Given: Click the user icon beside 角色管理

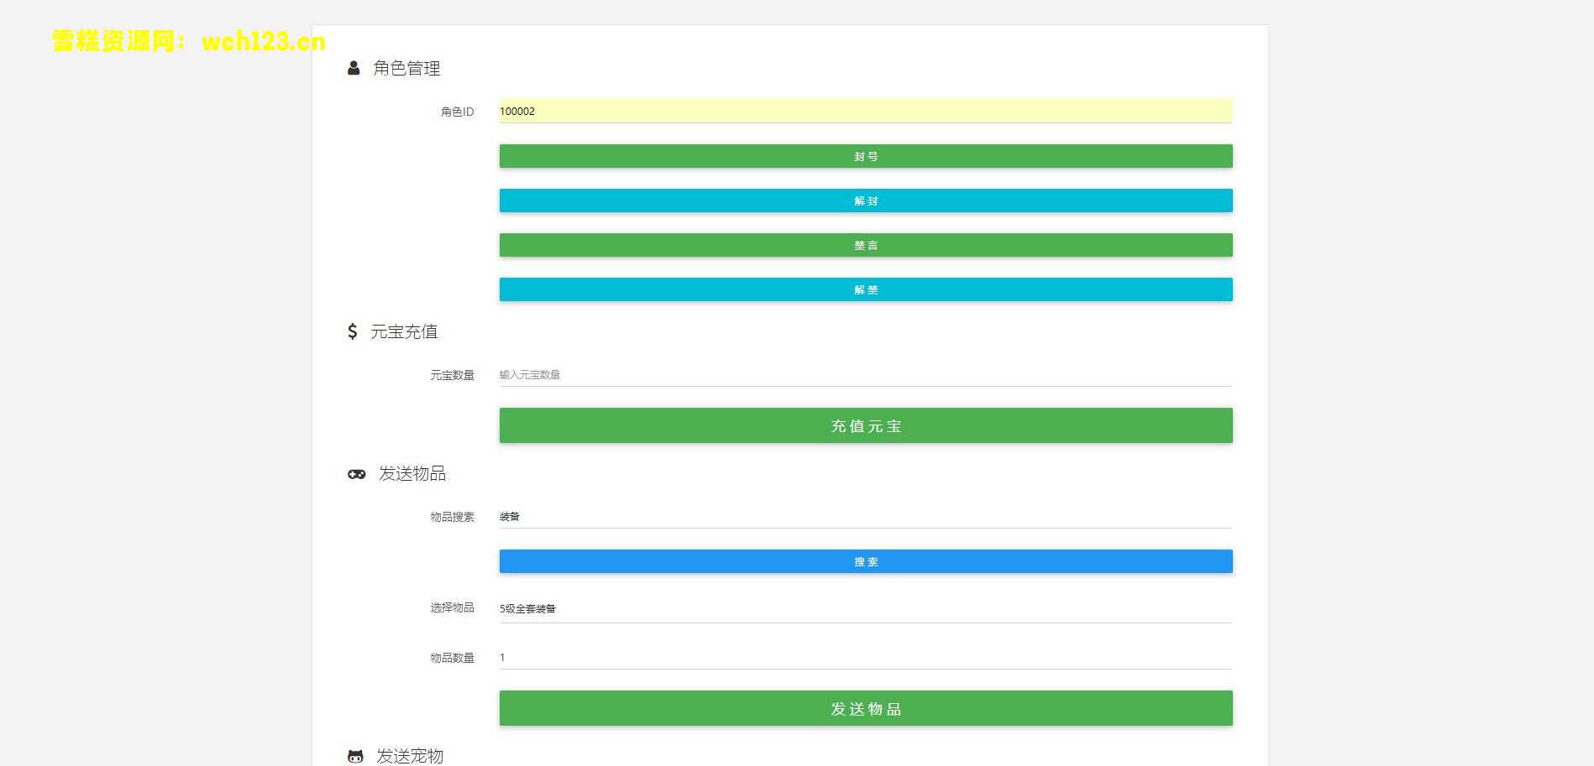Looking at the screenshot, I should coord(354,69).
